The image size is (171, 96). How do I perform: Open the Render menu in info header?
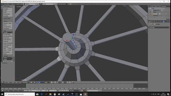click(x=10, y=4)
